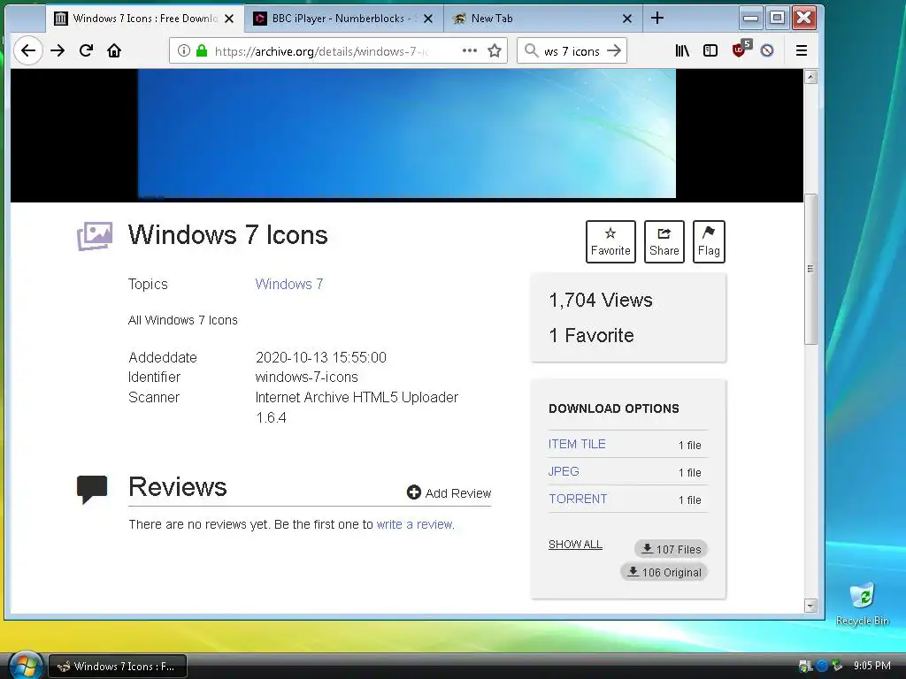Click the forward navigation arrow
This screenshot has height=679, width=906.
click(58, 50)
